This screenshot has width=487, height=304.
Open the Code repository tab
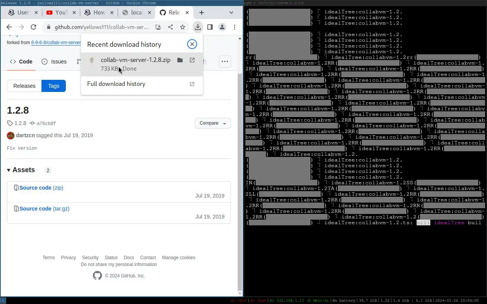[x=21, y=62]
